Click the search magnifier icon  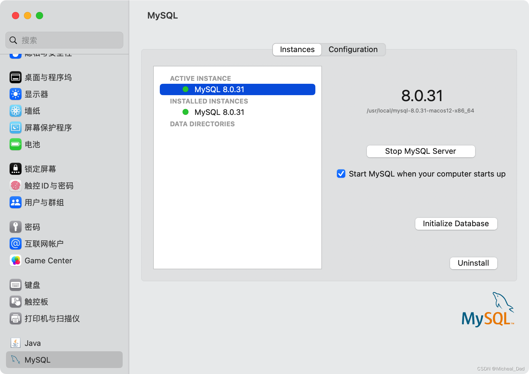click(13, 40)
